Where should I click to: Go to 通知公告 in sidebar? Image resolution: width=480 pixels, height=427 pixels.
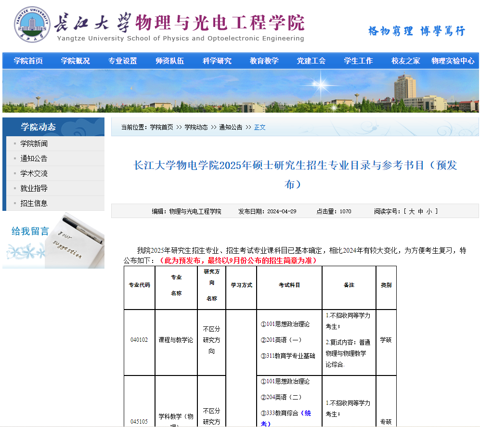(x=34, y=158)
